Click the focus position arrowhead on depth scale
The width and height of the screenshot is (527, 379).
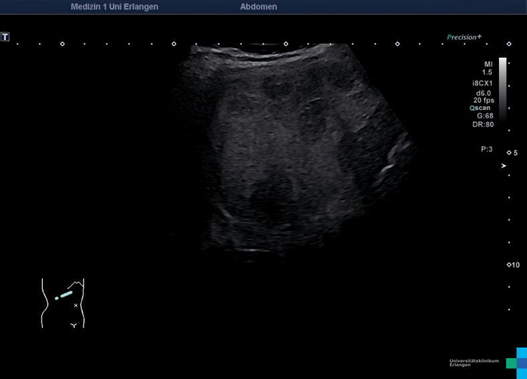click(x=504, y=165)
